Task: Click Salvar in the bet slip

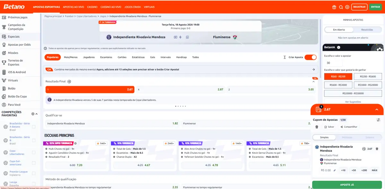Action: [x=329, y=127]
